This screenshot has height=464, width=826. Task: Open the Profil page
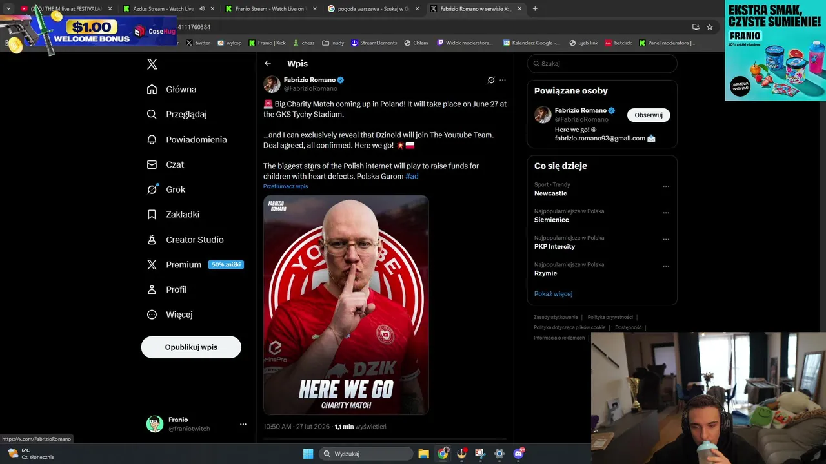pos(166,289)
